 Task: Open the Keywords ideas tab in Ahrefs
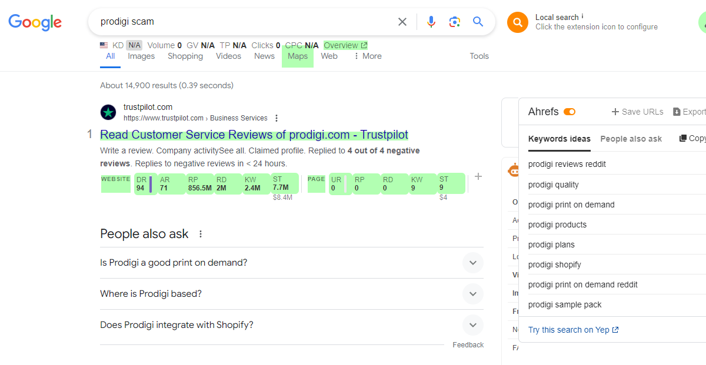[560, 139]
